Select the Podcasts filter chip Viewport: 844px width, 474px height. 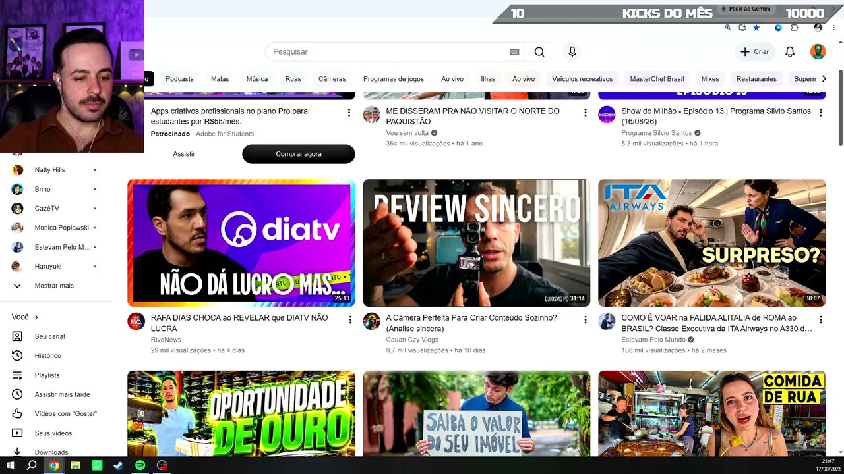point(179,79)
